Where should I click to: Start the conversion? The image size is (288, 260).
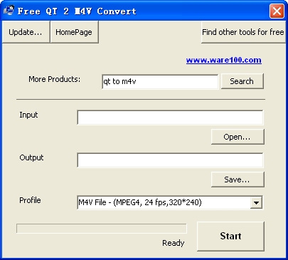[x=230, y=236]
